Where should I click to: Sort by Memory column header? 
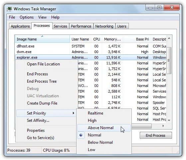coord(112,39)
